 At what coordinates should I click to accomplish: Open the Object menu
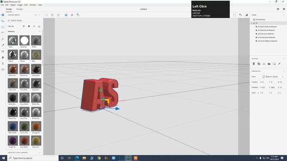coord(13,5)
